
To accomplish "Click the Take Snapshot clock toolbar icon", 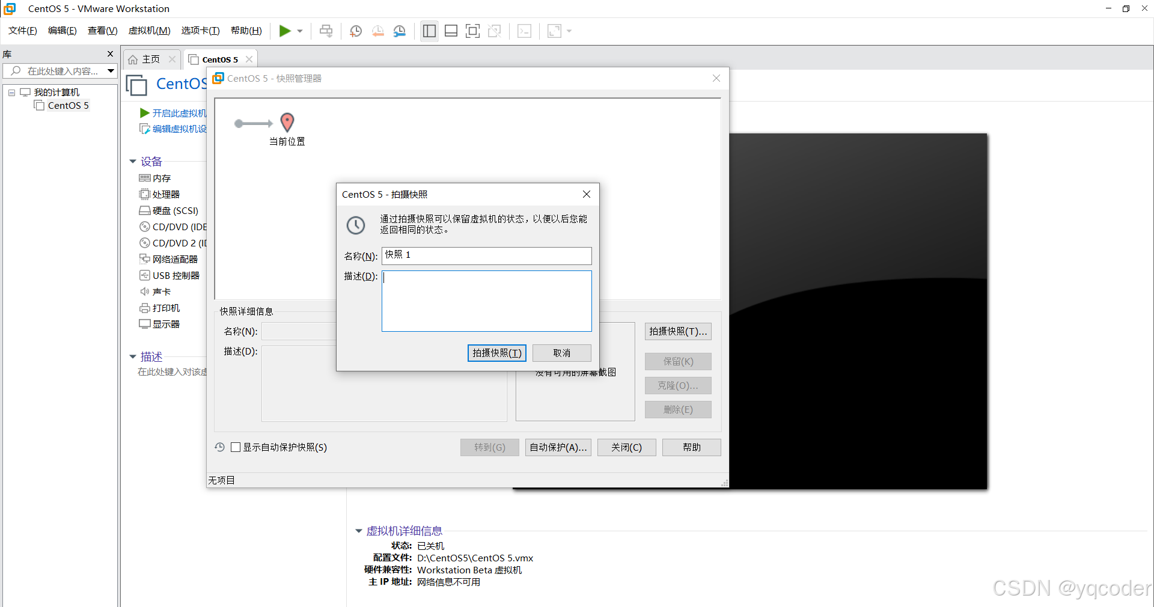I will click(356, 31).
